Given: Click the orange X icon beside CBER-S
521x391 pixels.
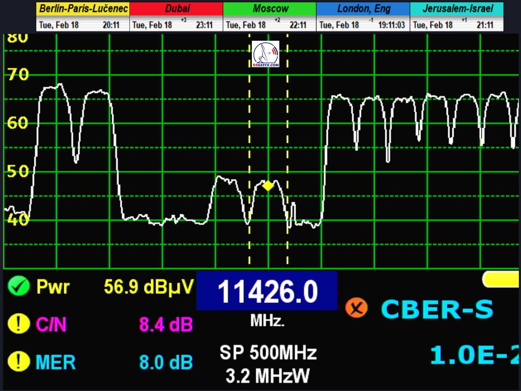Looking at the screenshot, I should point(356,308).
